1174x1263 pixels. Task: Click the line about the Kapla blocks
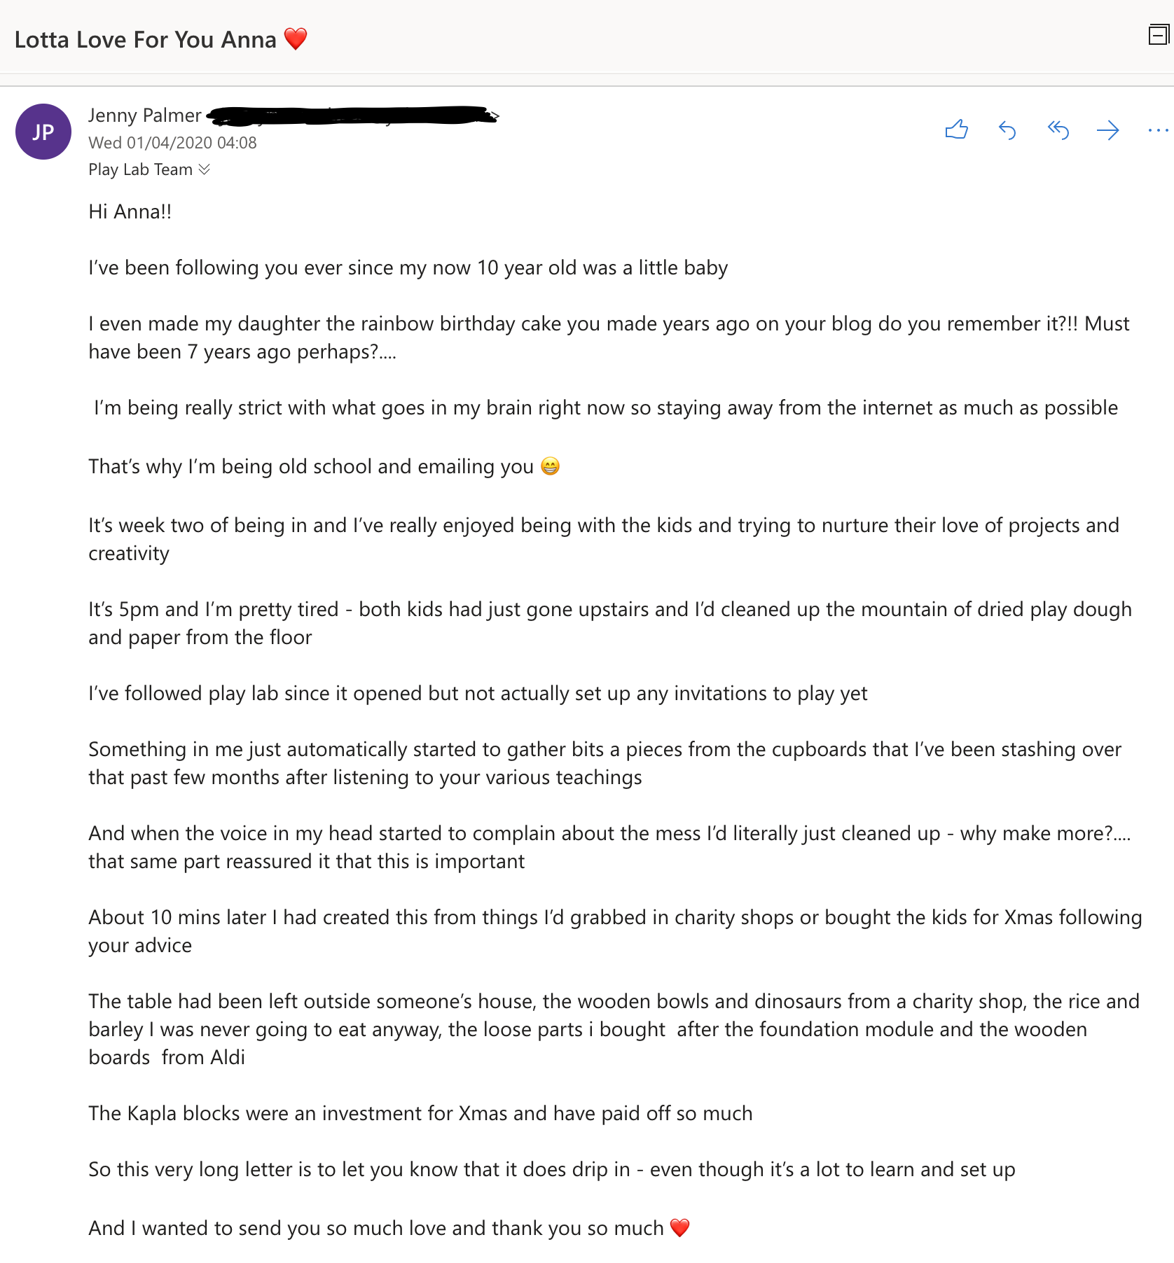[420, 1113]
